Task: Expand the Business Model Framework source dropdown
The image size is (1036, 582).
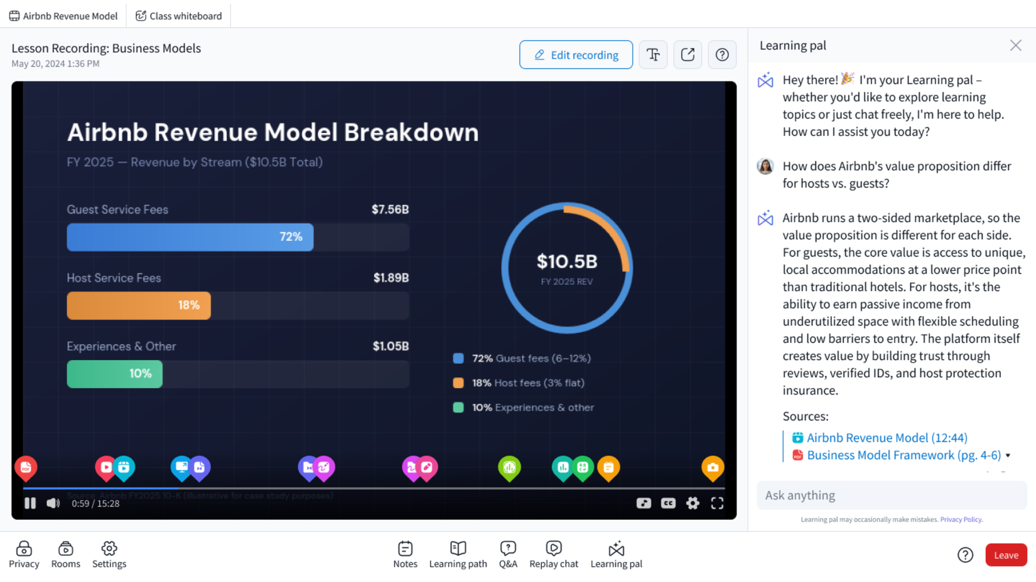Action: [1008, 456]
